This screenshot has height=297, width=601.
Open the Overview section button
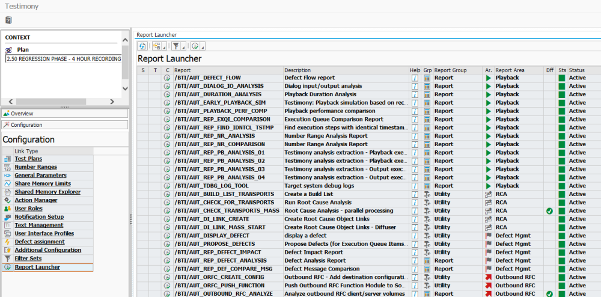pyautogui.click(x=65, y=114)
